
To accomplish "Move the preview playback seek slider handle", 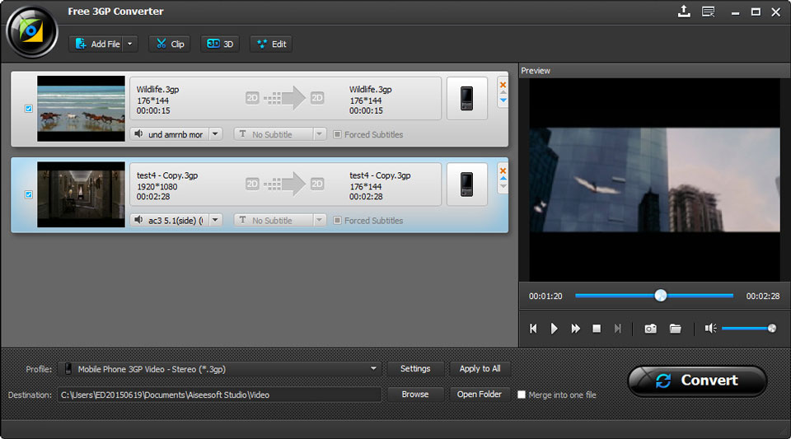I will (660, 296).
